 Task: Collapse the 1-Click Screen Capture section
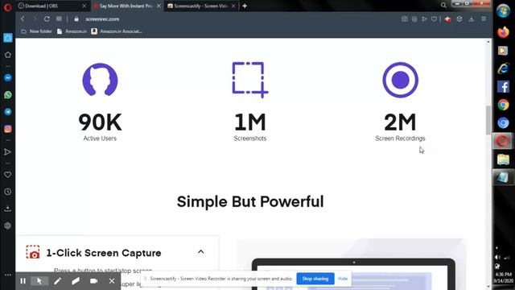[200, 252]
